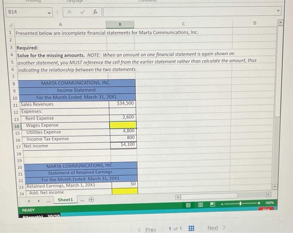Click the 100% zoom level

point(270,203)
